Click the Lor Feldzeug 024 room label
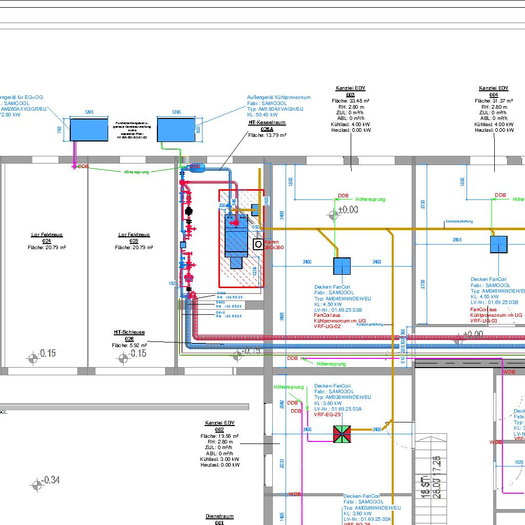The height and width of the screenshot is (525, 525). click(x=47, y=235)
